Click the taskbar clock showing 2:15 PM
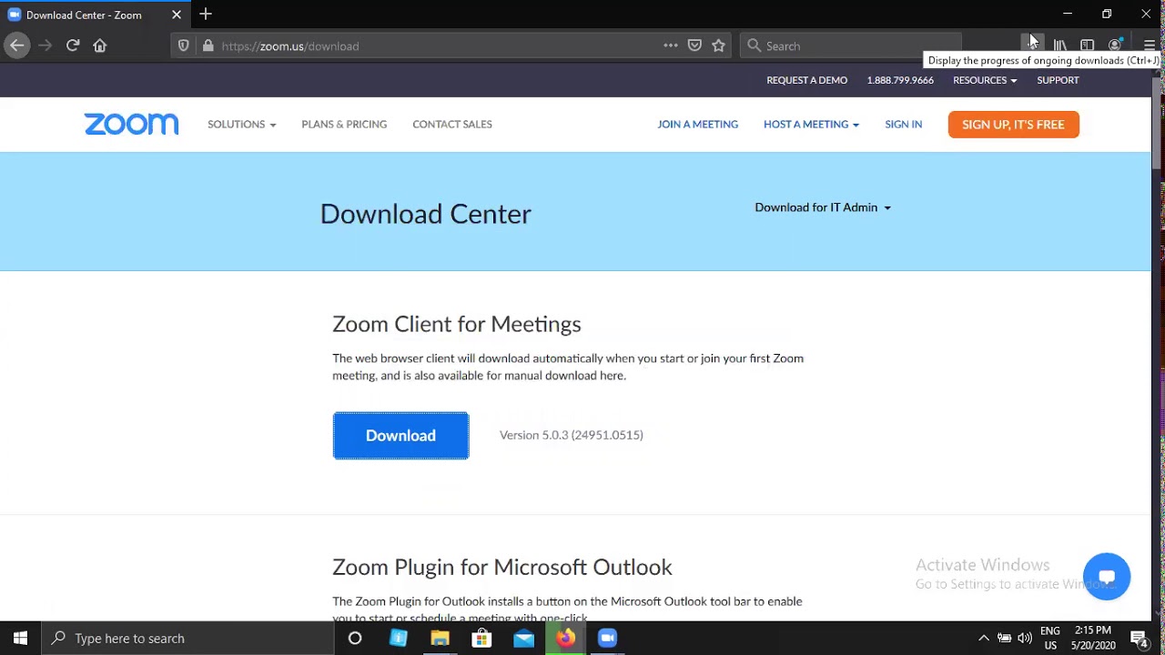Image resolution: width=1165 pixels, height=655 pixels. (x=1092, y=639)
